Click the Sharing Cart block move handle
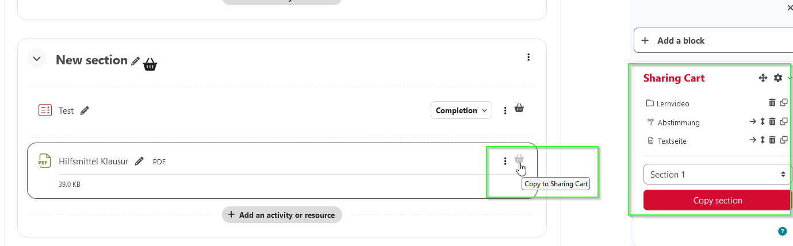Screen dimensions: 793x246 (x=763, y=78)
